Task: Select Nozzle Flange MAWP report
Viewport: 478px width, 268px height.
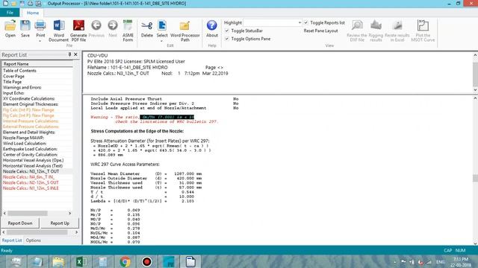Action: (23, 138)
